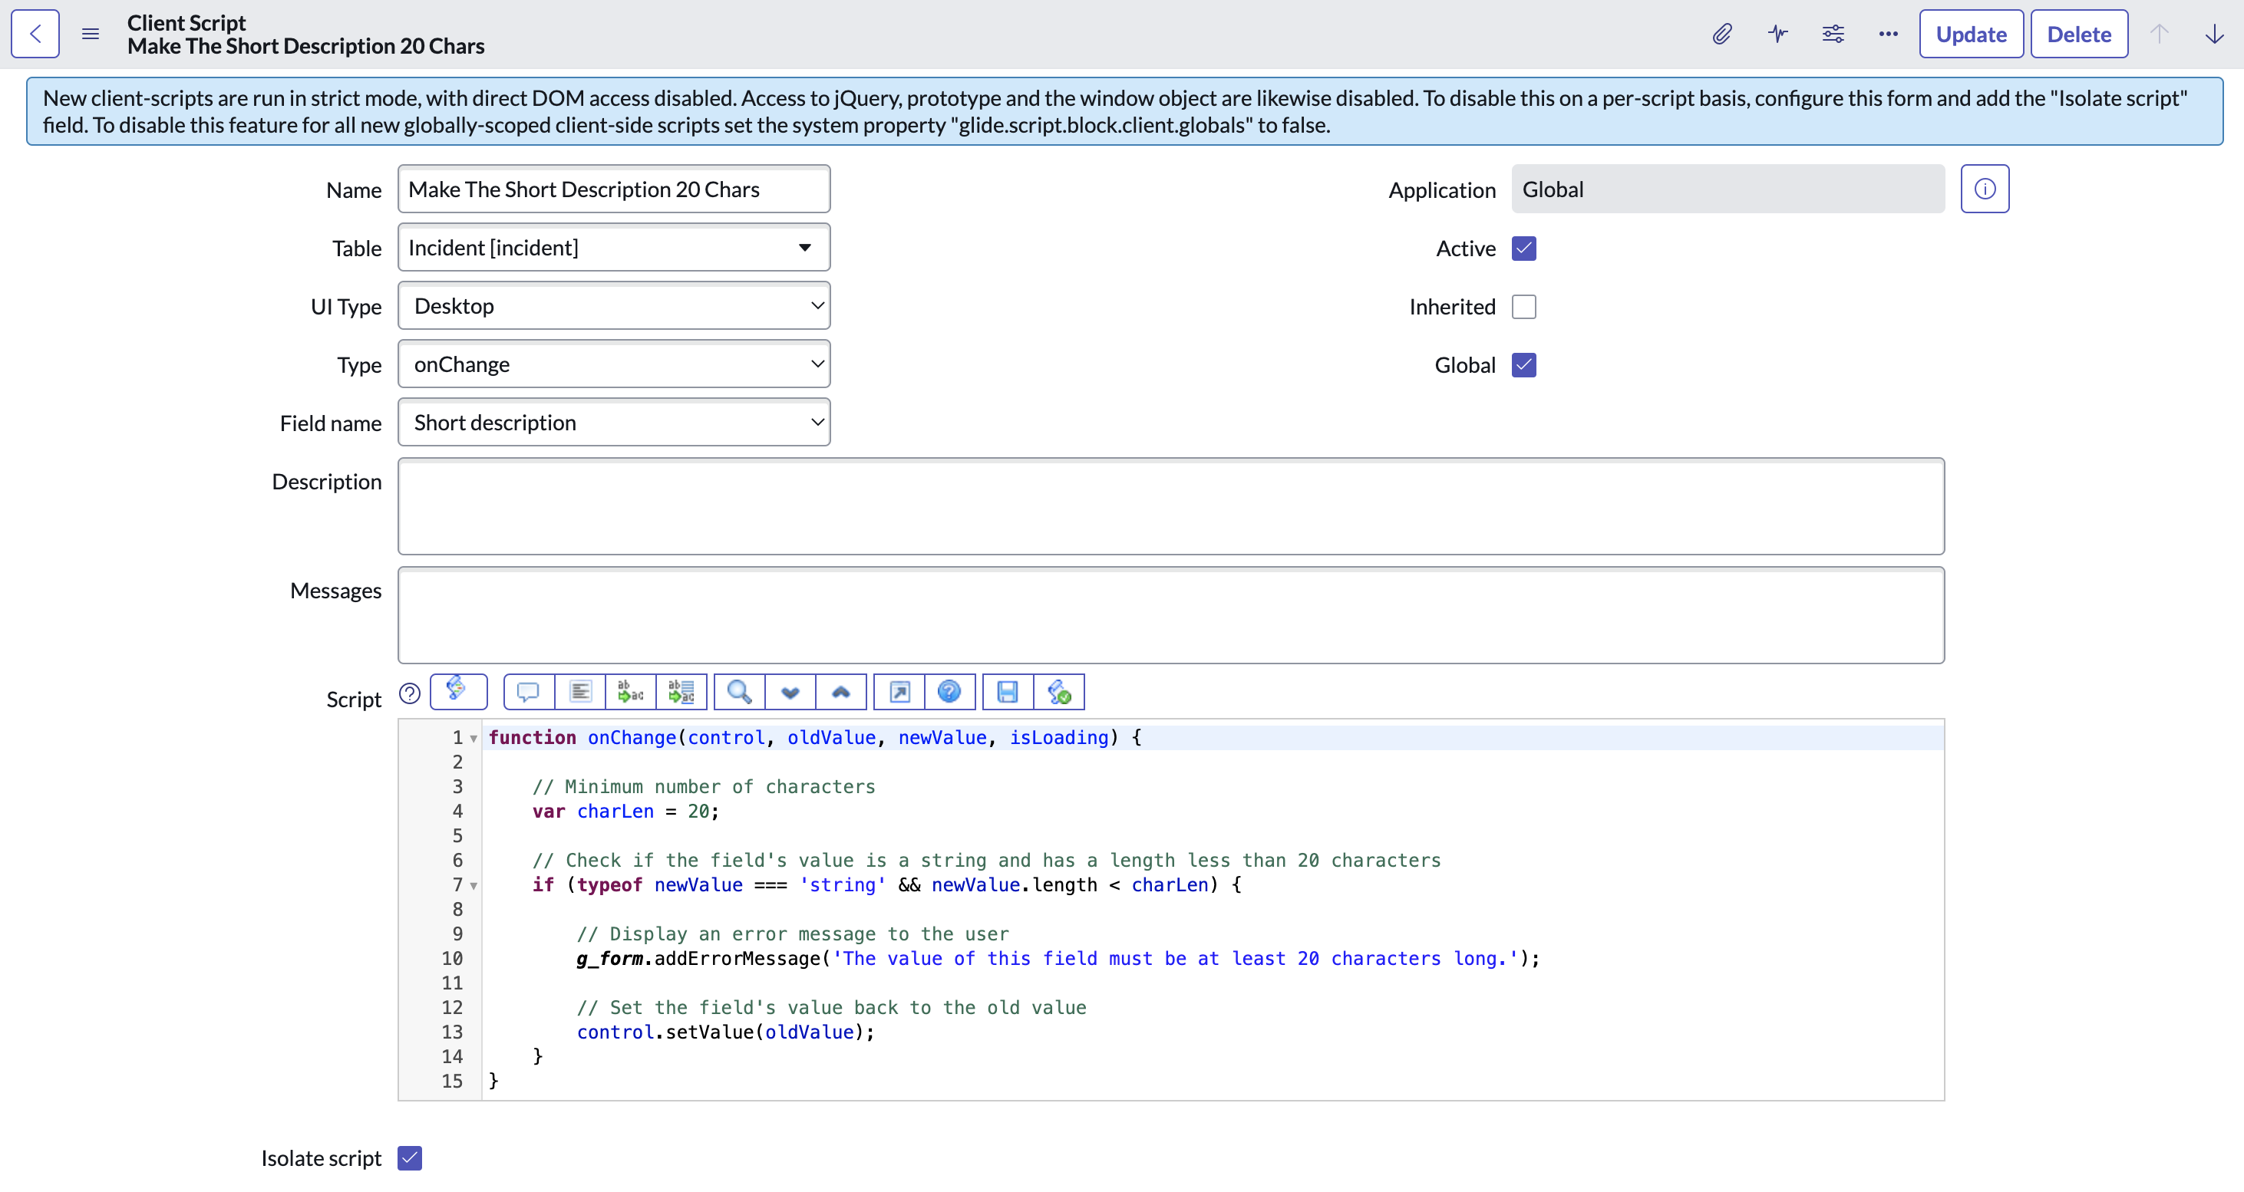Image resolution: width=2244 pixels, height=1192 pixels.
Task: Click inside the Description text area
Action: (x=1170, y=506)
